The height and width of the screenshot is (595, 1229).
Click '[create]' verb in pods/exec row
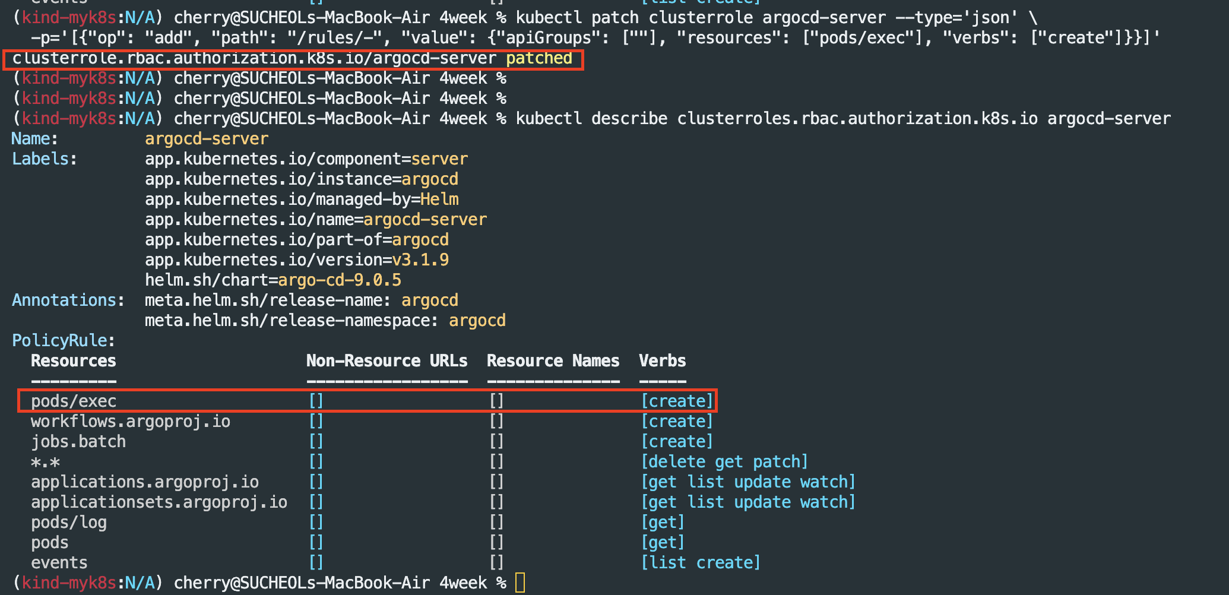[x=677, y=401]
